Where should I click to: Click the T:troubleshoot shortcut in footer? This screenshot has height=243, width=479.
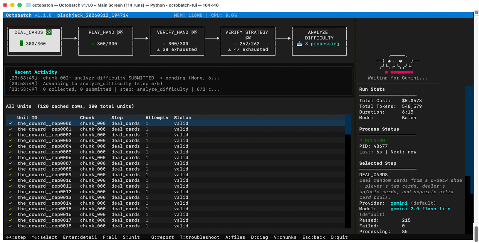pos(199,237)
